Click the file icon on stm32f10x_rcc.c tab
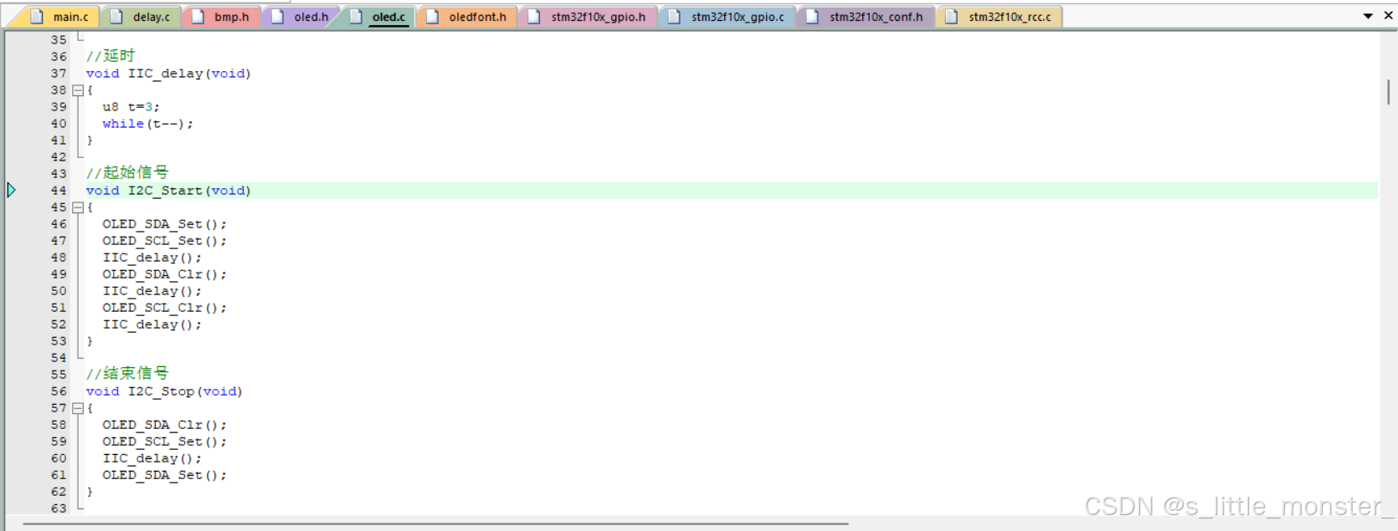This screenshot has width=1398, height=531. click(951, 17)
